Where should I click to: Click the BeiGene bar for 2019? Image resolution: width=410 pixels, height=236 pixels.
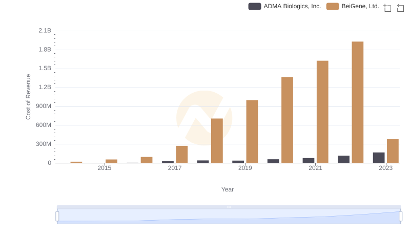(252, 132)
